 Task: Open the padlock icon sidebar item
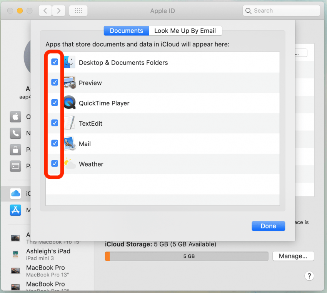point(15,150)
